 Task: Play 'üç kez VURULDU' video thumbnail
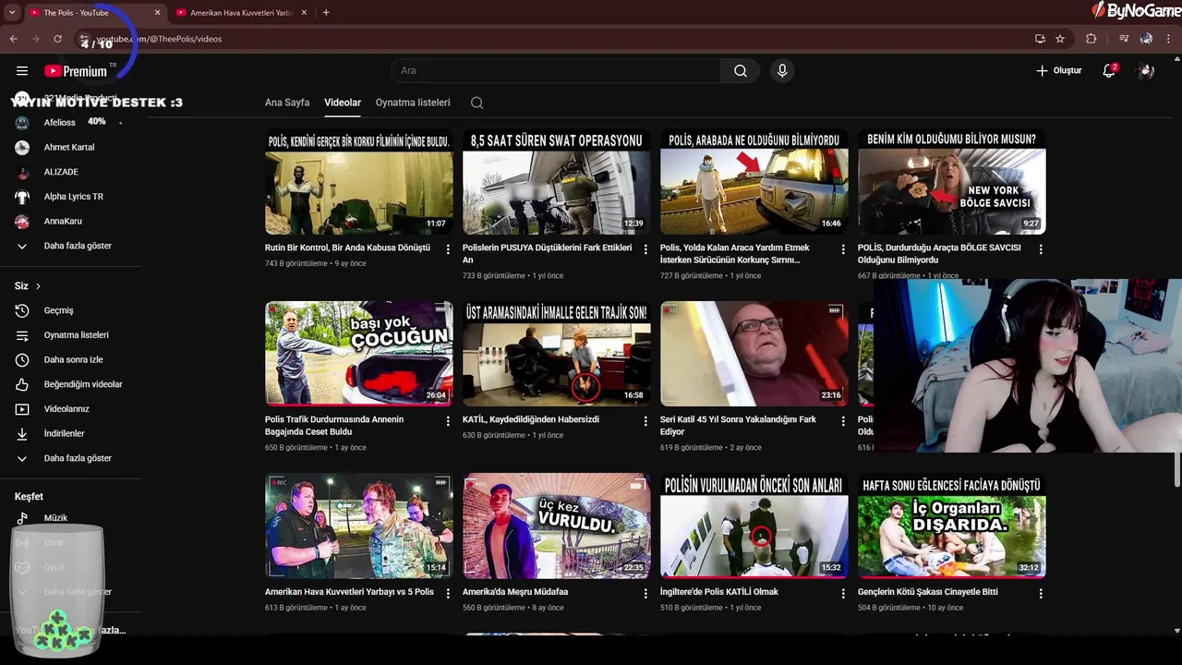point(556,526)
